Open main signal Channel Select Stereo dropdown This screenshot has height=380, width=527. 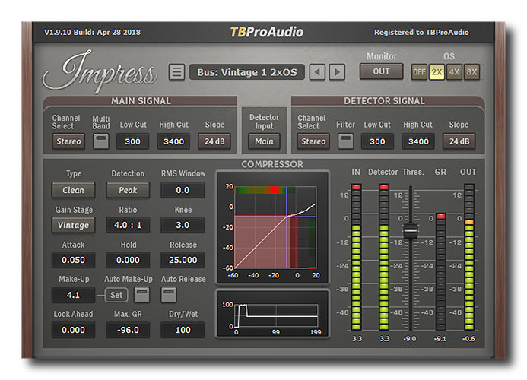68,141
